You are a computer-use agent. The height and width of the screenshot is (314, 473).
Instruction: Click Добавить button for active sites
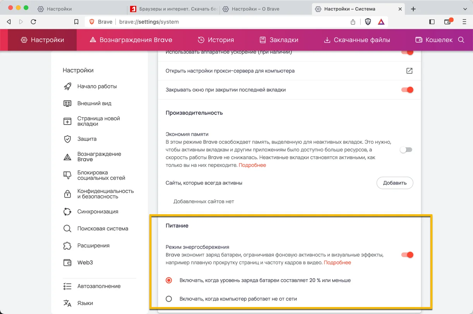(x=395, y=183)
